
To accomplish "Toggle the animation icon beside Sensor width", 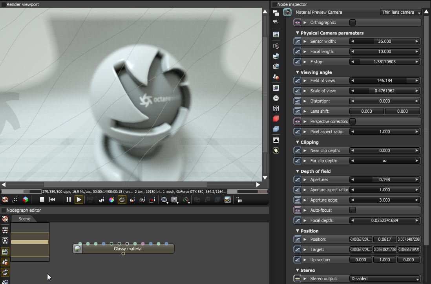I will 298,41.
